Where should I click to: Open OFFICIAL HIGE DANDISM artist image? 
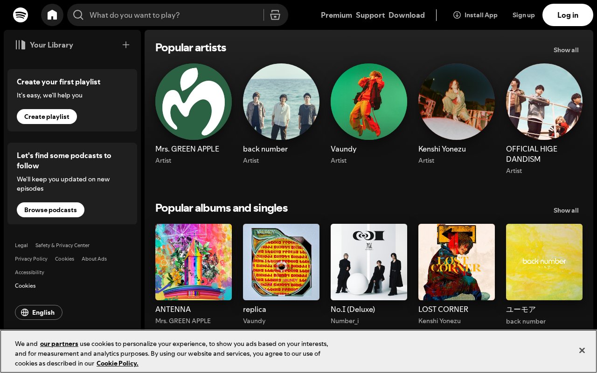coord(544,102)
